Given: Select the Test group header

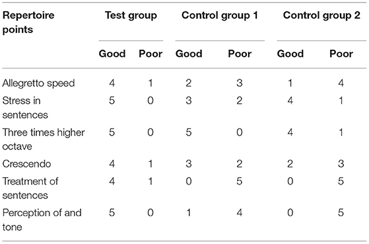Looking at the screenshot, I should pyautogui.click(x=131, y=16).
